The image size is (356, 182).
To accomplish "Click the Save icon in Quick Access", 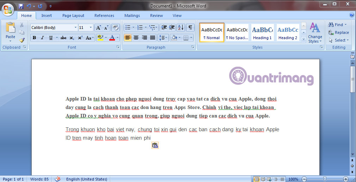I will [21, 6].
